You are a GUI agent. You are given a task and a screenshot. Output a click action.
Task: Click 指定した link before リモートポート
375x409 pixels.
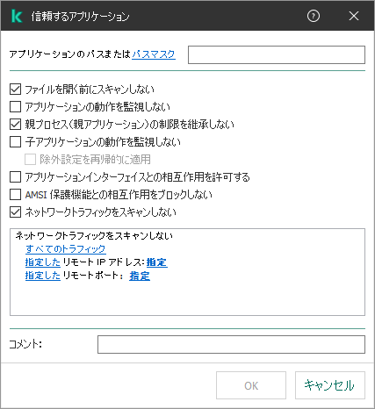click(43, 276)
